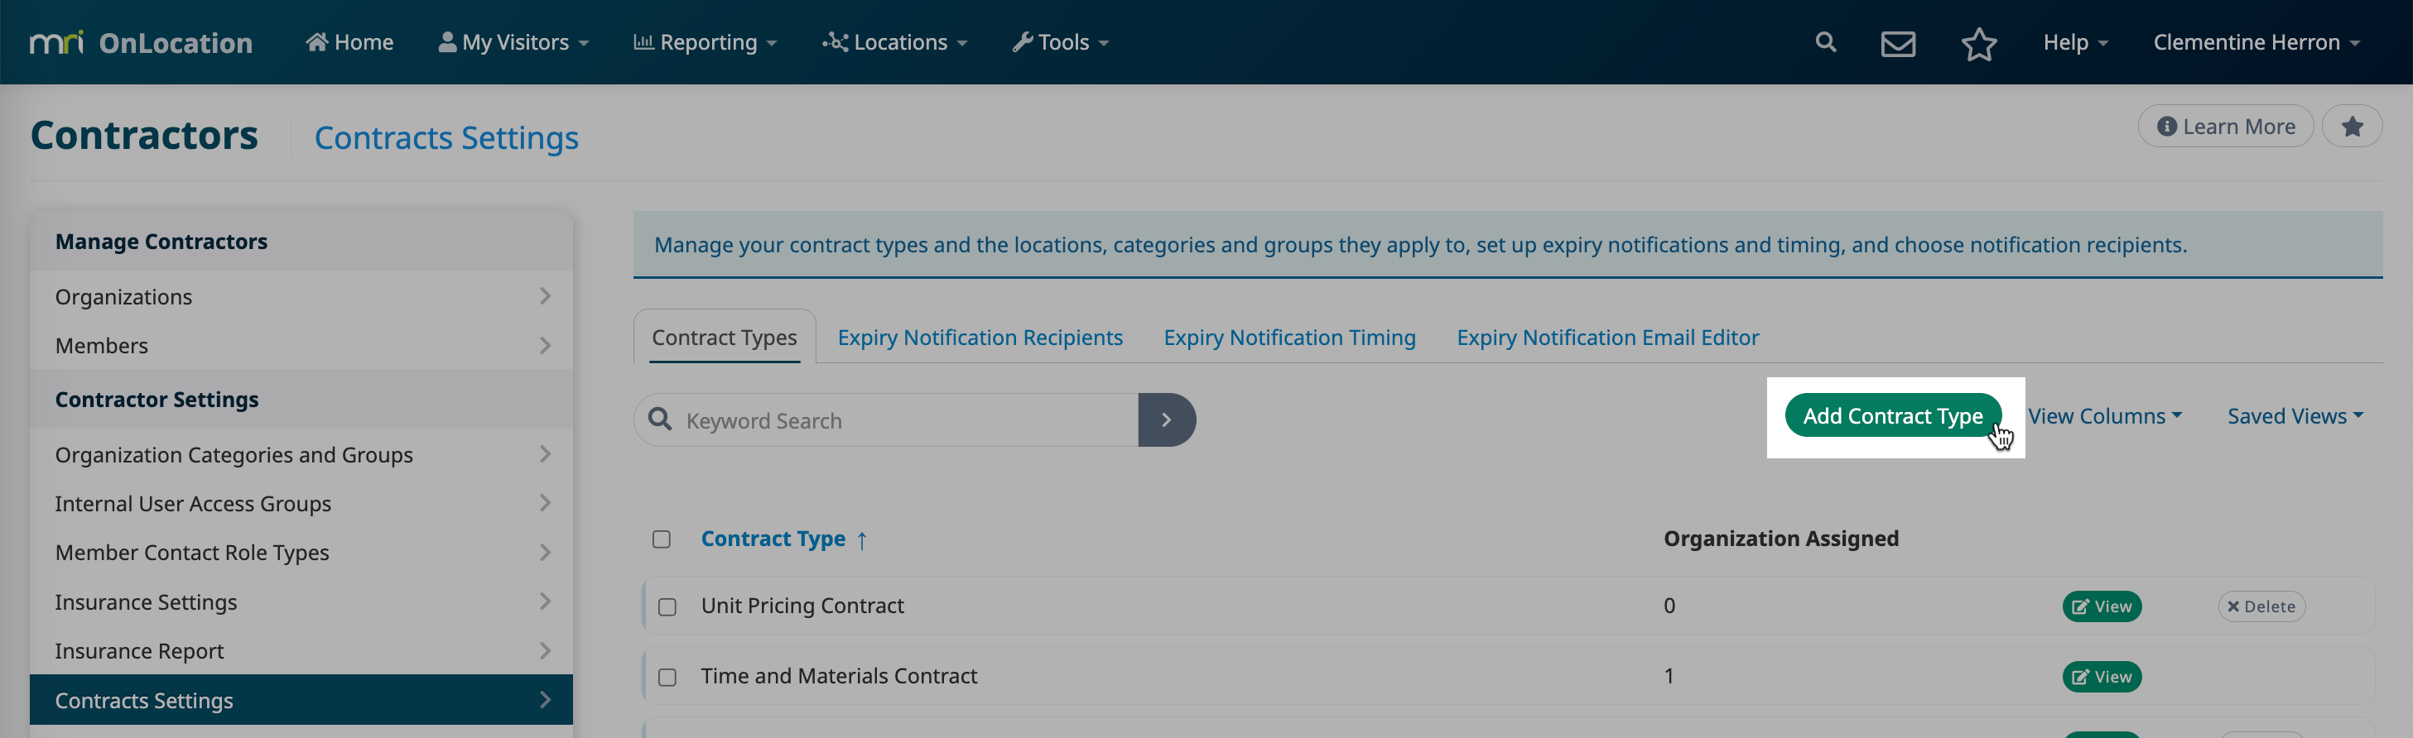The image size is (2413, 738).
Task: Open the Help dropdown
Action: click(x=2075, y=42)
